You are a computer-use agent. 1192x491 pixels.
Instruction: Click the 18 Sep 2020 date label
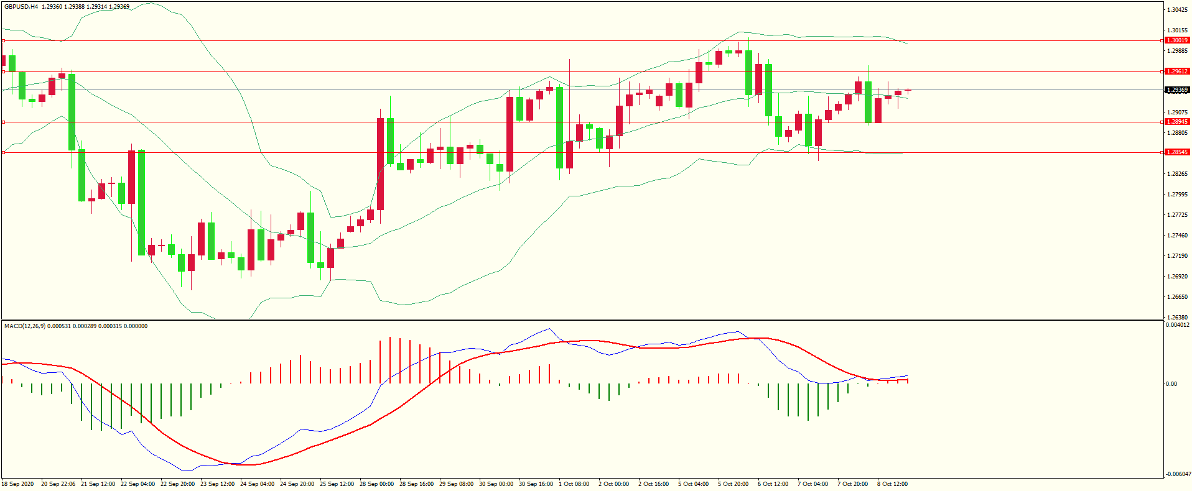click(18, 484)
